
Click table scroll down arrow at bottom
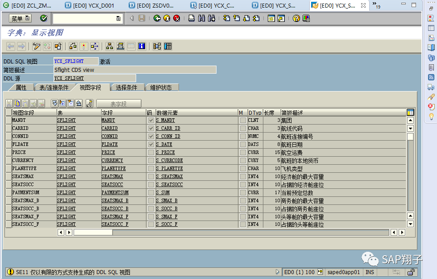pos(410,224)
